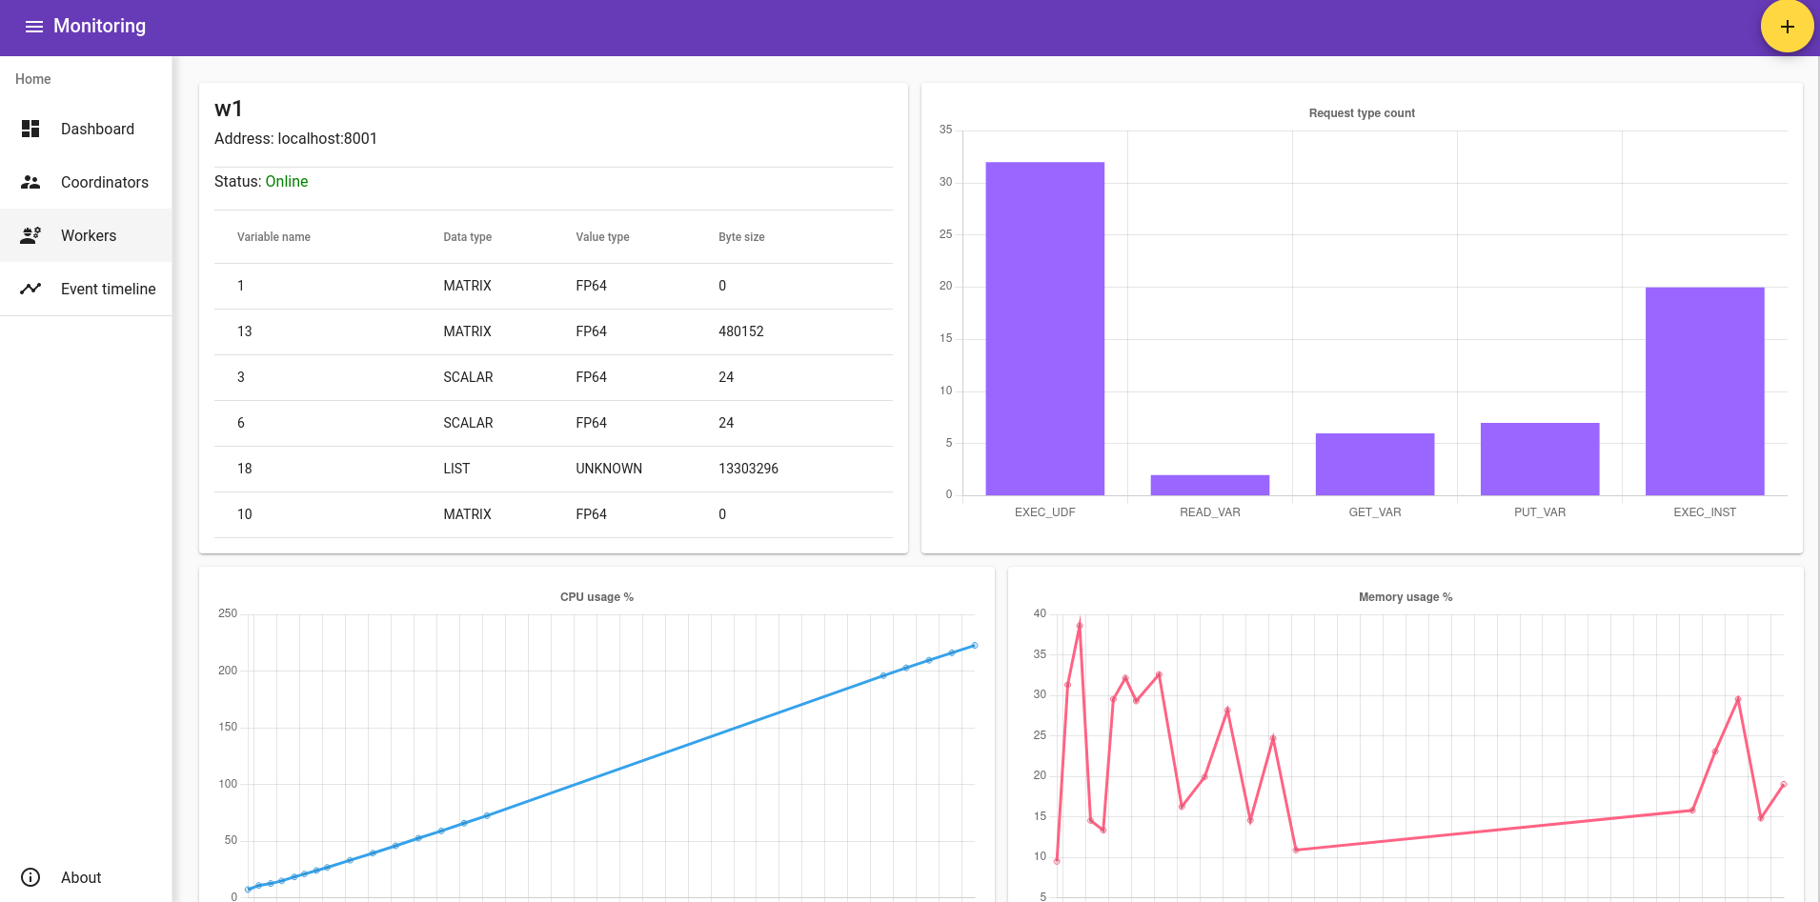Image resolution: width=1820 pixels, height=902 pixels.
Task: Click the About info icon
Action: click(30, 877)
